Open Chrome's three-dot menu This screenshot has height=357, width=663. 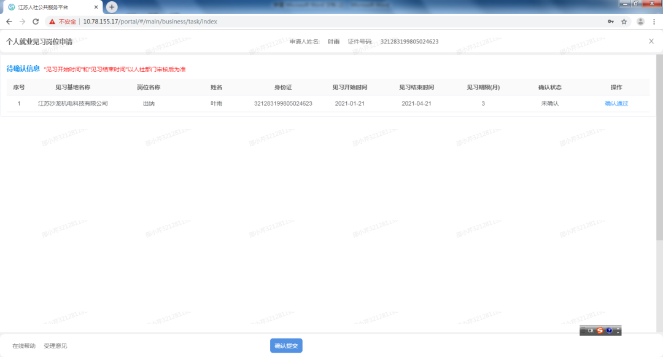click(655, 22)
